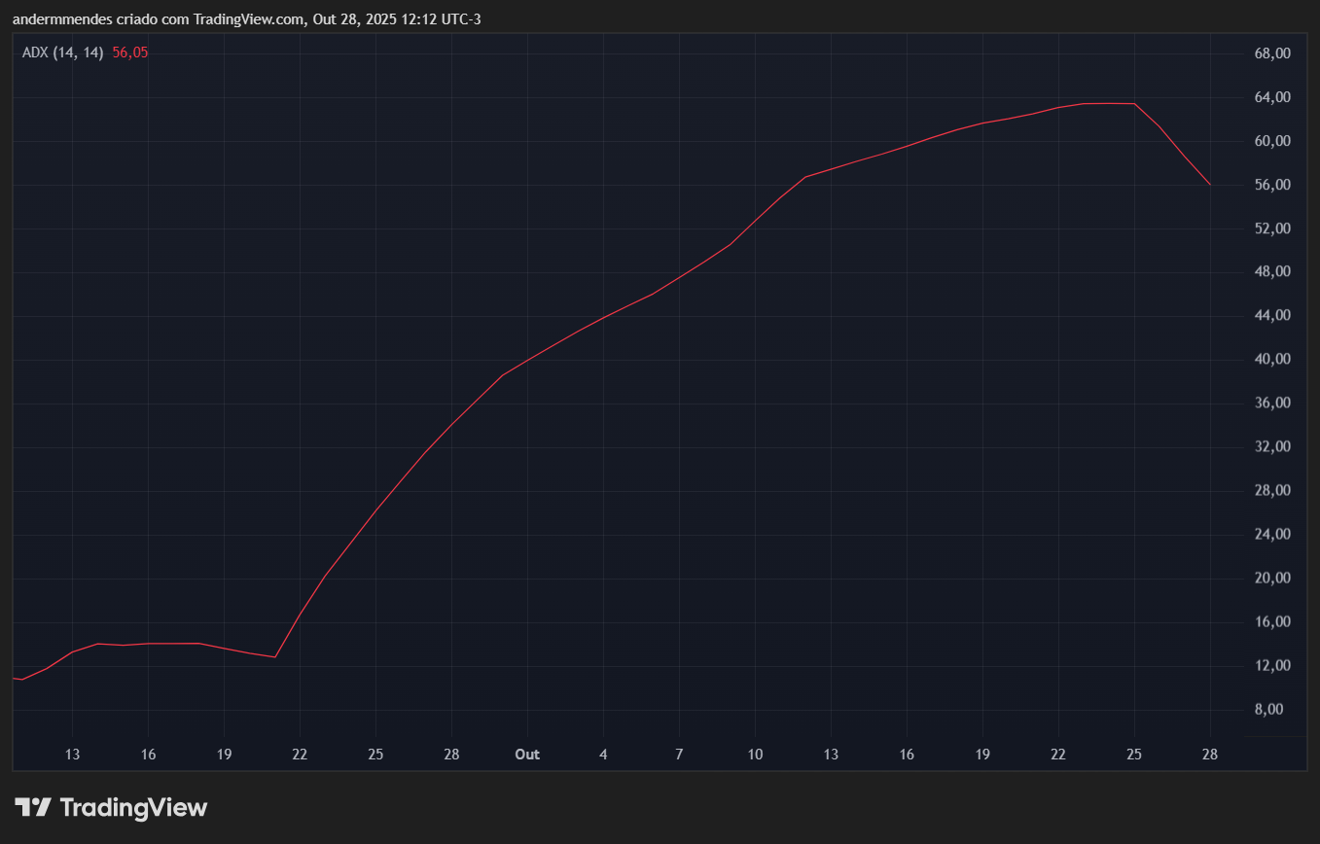Click the 68,00 value on the price scale
Screen dimensions: 1320x844
tap(1272, 53)
